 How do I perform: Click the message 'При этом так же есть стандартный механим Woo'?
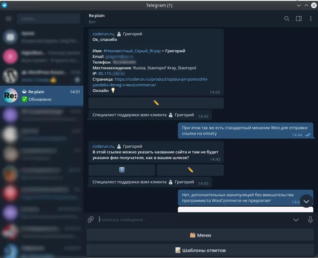pyautogui.click(x=245, y=130)
